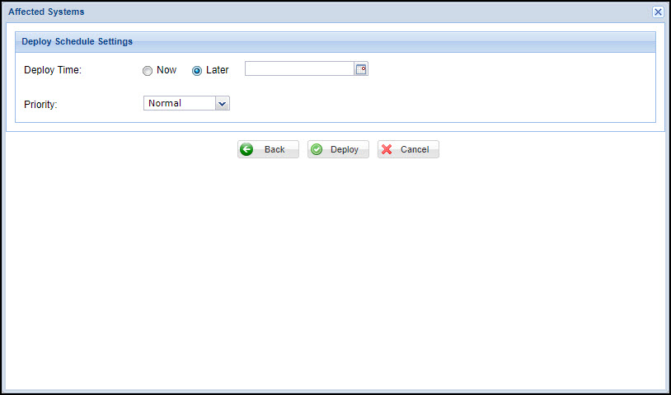Click the blank area below the buttons

coord(335,272)
